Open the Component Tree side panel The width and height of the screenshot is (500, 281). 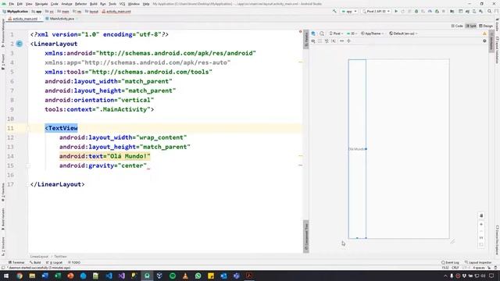pyautogui.click(x=306, y=237)
